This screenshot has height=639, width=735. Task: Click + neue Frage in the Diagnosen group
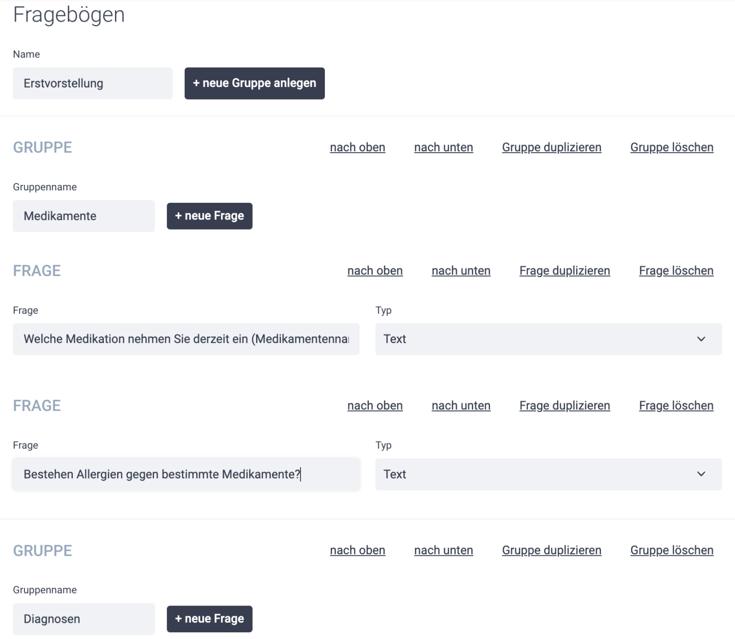click(209, 618)
